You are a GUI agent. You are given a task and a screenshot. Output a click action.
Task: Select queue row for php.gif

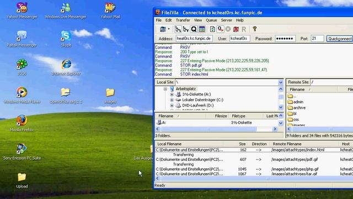click(x=254, y=169)
